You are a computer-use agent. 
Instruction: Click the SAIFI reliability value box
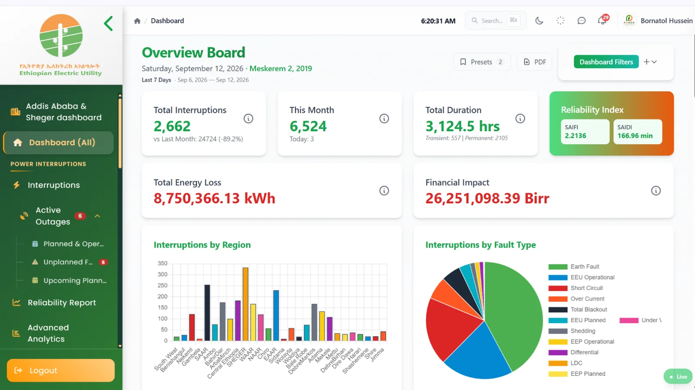(x=585, y=132)
